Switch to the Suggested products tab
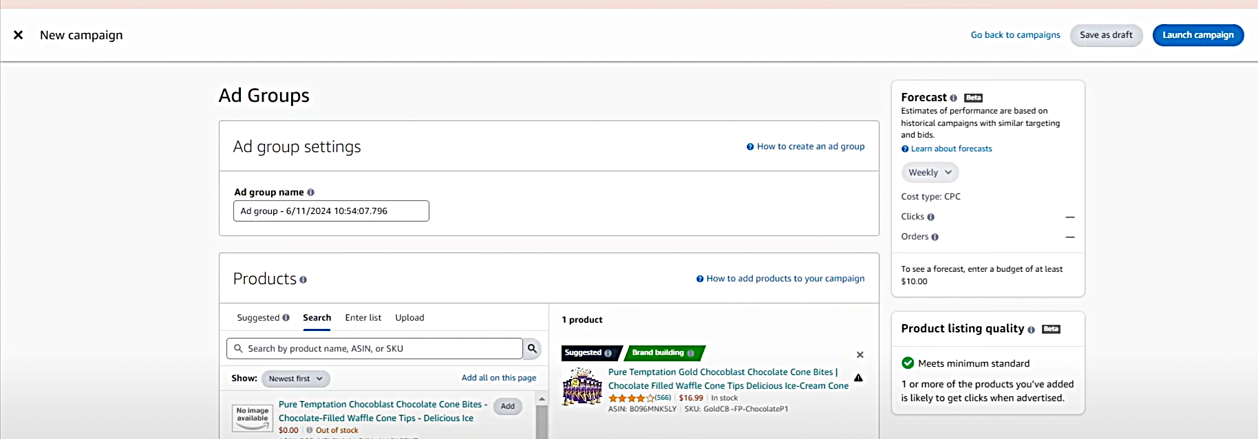This screenshot has height=439, width=1258. click(258, 318)
